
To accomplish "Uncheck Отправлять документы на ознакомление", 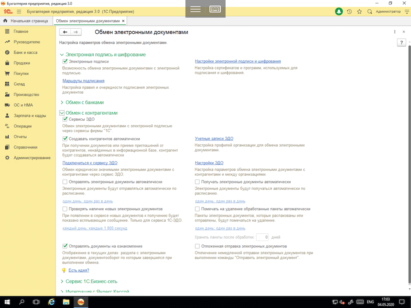I will [65, 246].
